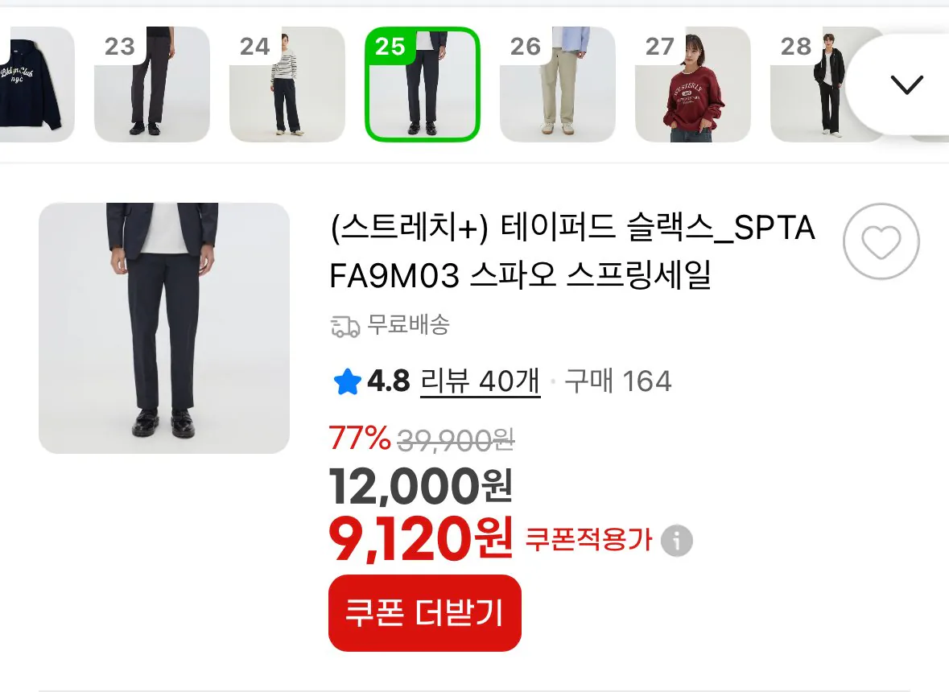Select the navy hoodie thumbnail
949x692 pixels.
36,84
